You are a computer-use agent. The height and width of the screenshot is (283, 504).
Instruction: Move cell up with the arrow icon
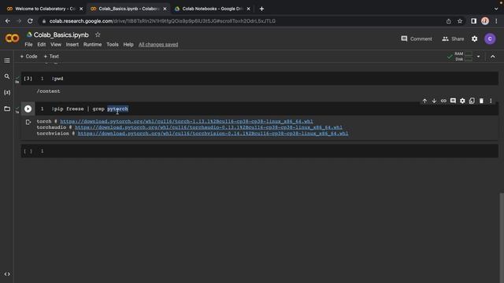424,101
